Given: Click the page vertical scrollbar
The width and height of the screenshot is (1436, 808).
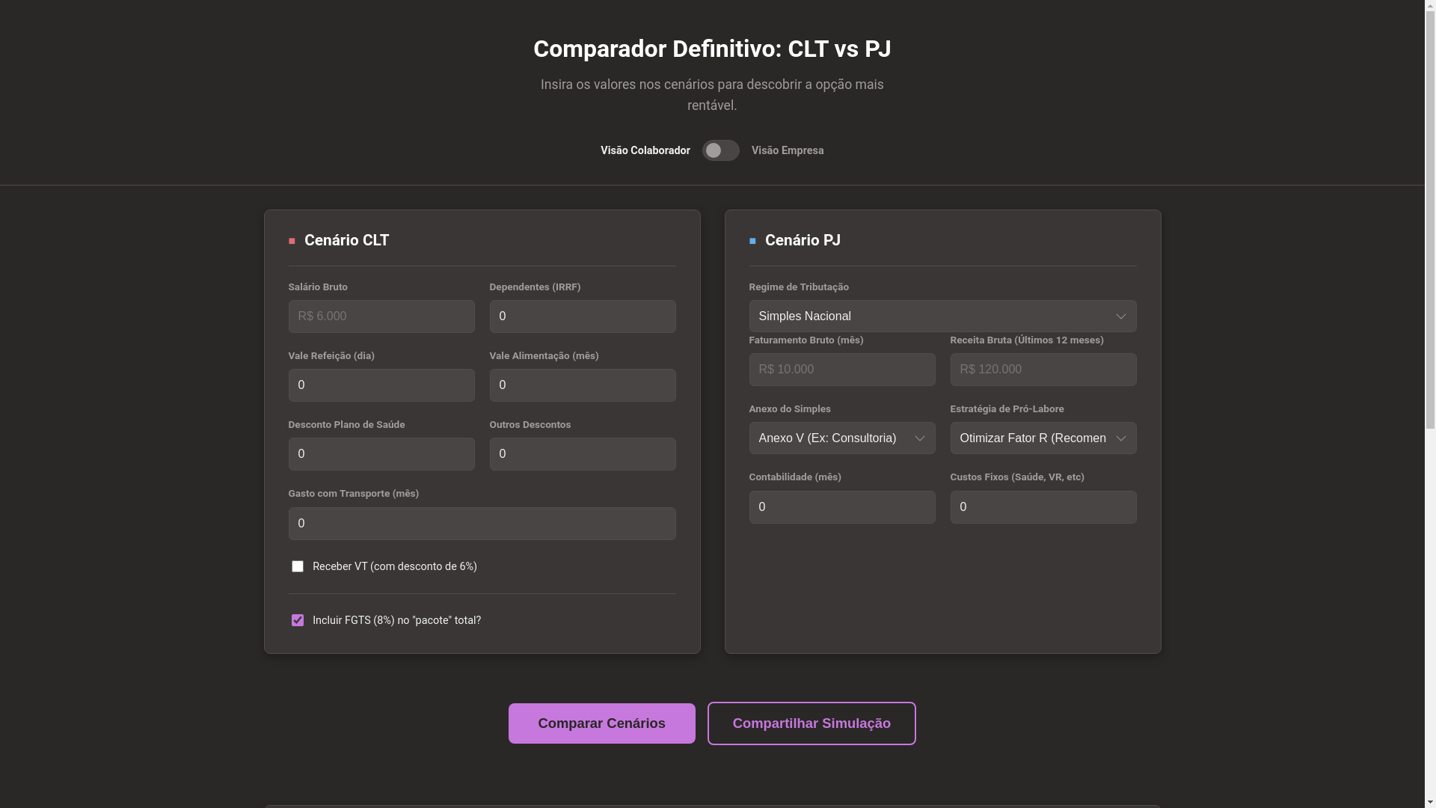Looking at the screenshot, I should 1430,217.
